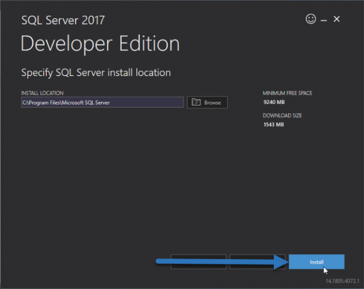Click the Specify SQL Server install location heading
Viewport: 364px width, 289px height.
96,73
